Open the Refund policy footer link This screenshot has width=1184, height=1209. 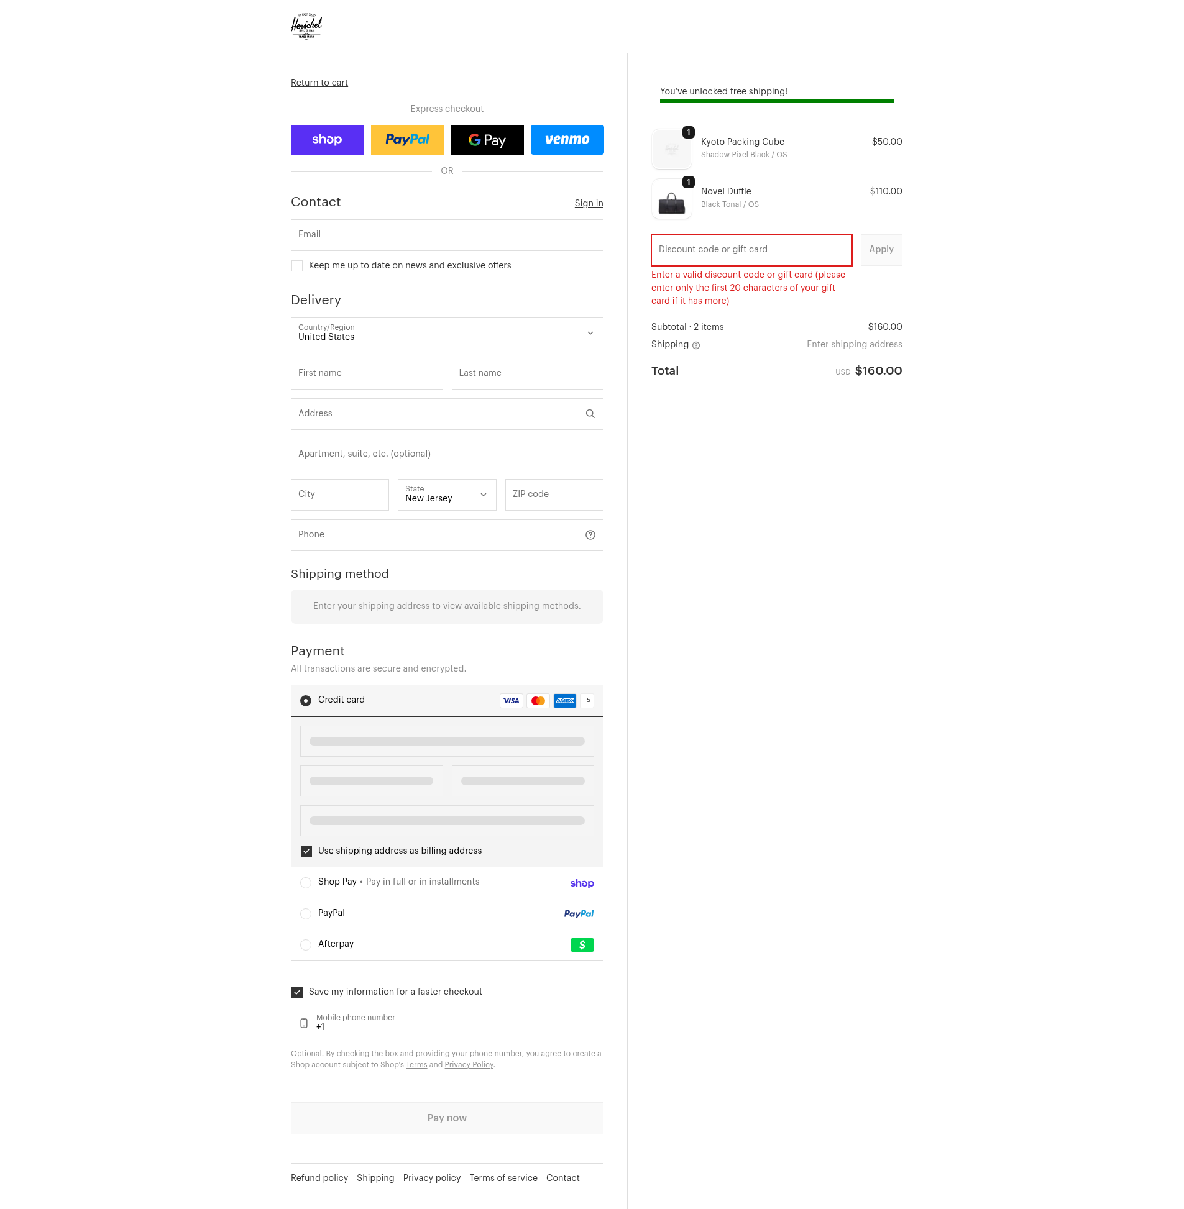pos(319,1178)
